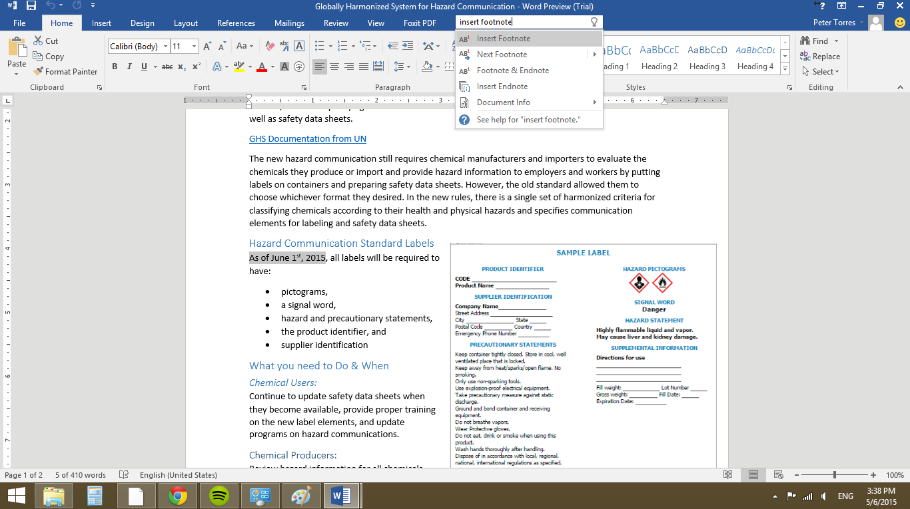
Task: Click the Justify alignment icon
Action: (364, 67)
